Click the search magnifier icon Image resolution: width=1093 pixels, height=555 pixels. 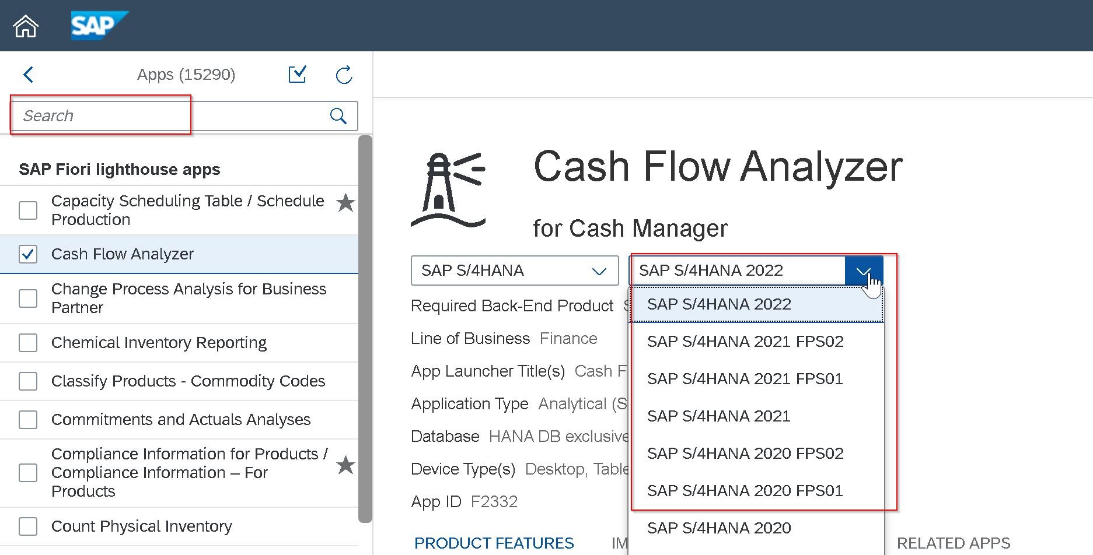[338, 115]
